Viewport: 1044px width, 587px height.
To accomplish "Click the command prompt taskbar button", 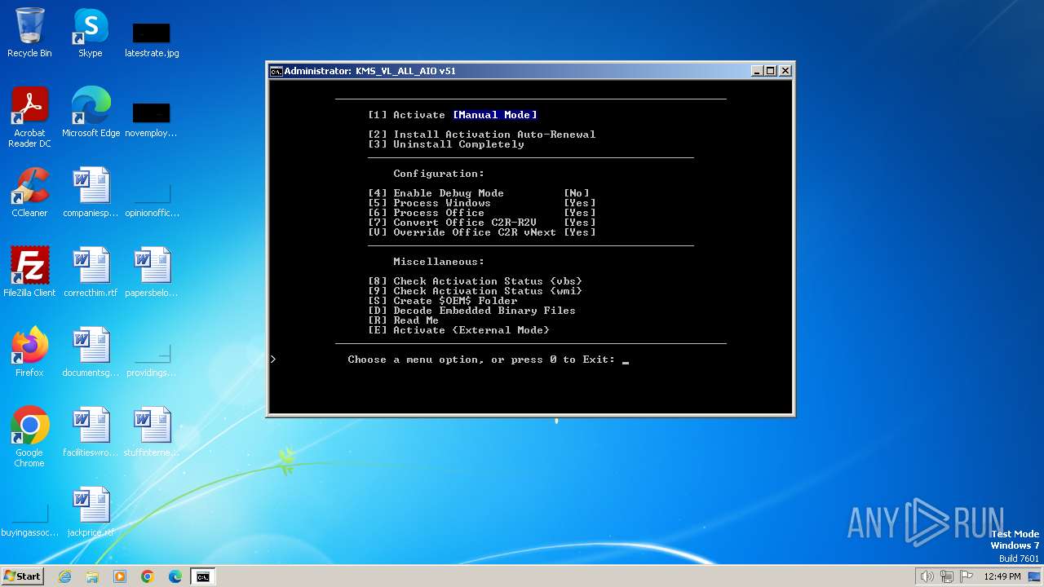I will (202, 576).
